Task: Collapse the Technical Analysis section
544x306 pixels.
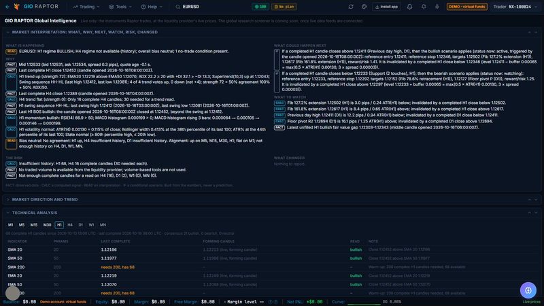Action: 7,213
